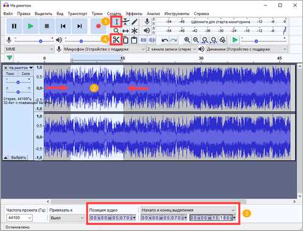Screen dimensions: 303x231
Task: Open the recording channels dropdown
Action: click(x=172, y=49)
